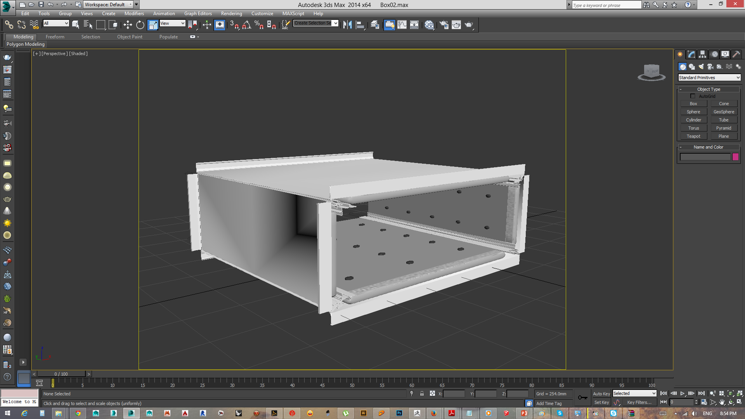Select the Move transform tool

128,25
